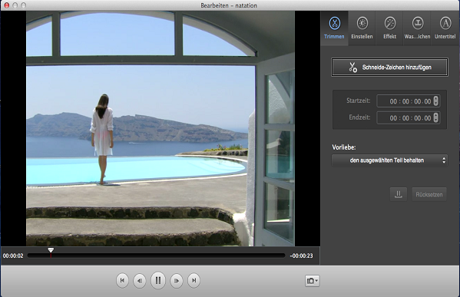The image size is (460, 297).
Task: Select the Was...ichen watermark tab
Action: (417, 28)
